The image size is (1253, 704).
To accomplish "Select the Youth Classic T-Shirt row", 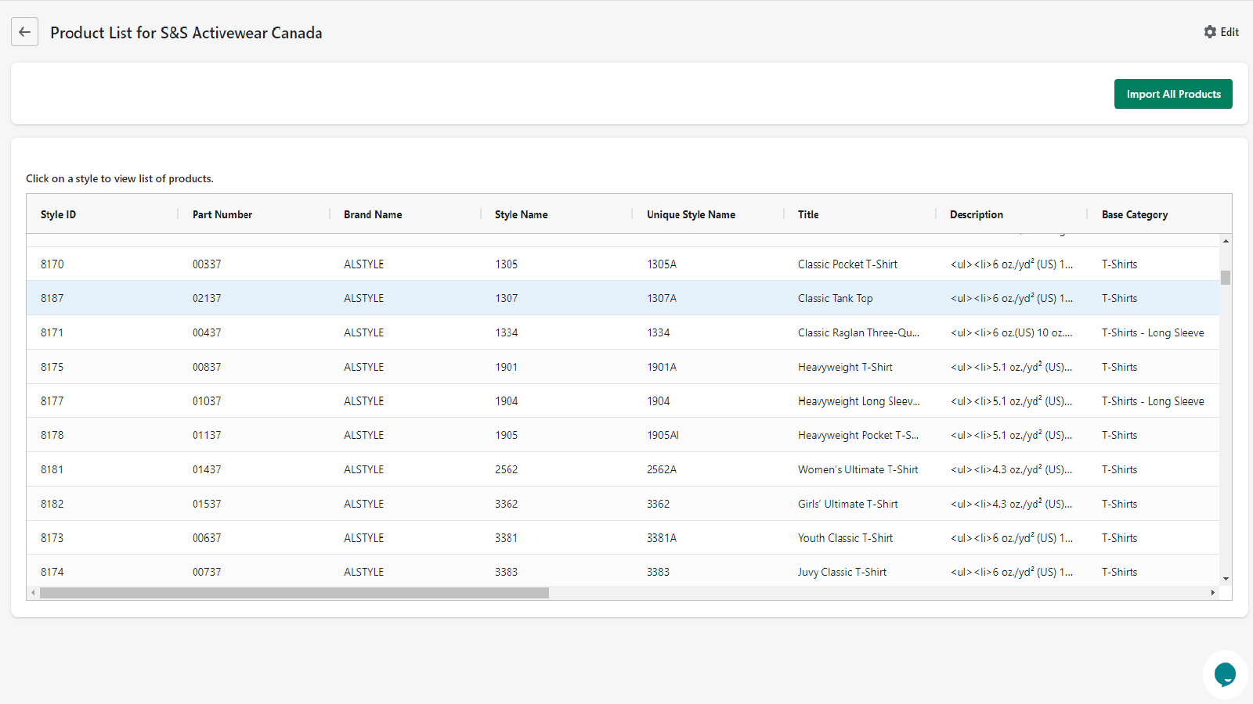I will click(845, 538).
